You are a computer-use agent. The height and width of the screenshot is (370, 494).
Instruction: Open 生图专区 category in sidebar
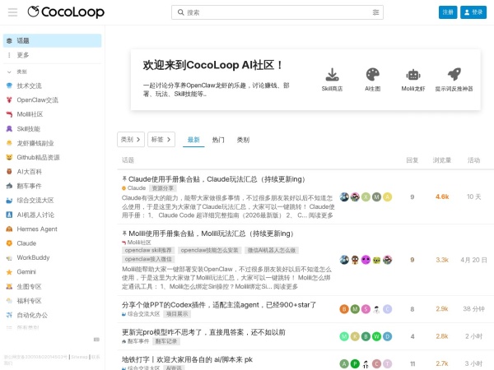29,286
